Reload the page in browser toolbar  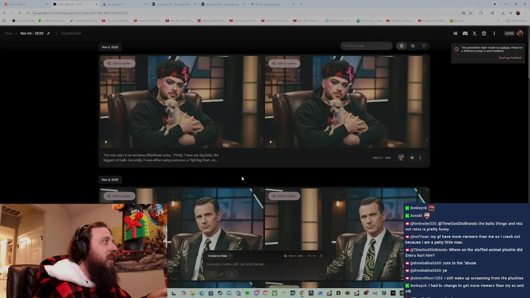click(x=19, y=13)
